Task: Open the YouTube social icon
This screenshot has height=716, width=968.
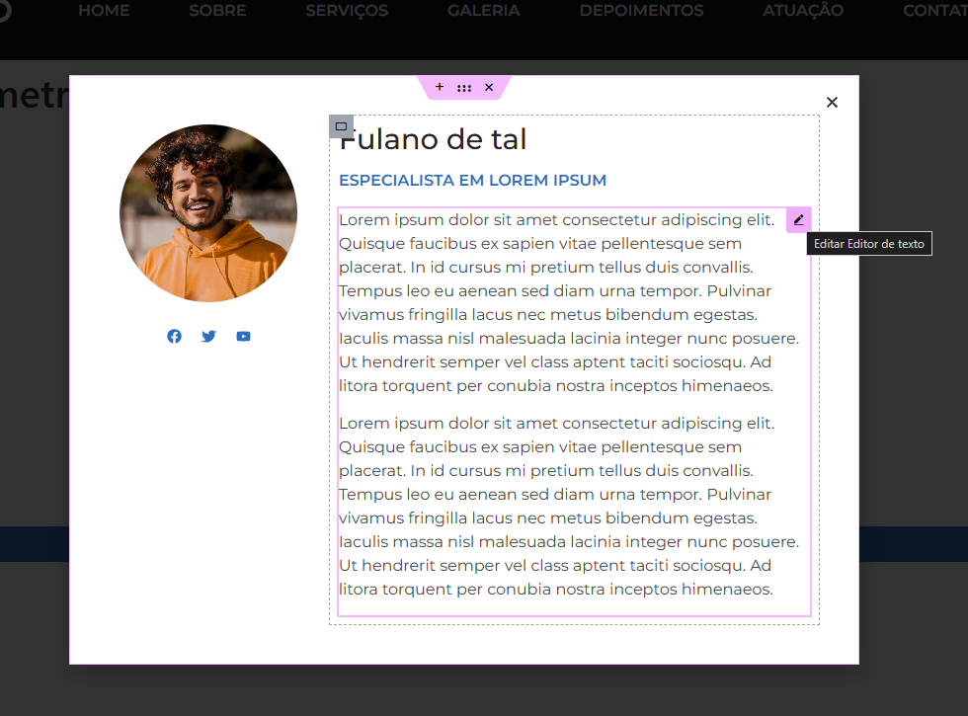Action: click(243, 336)
